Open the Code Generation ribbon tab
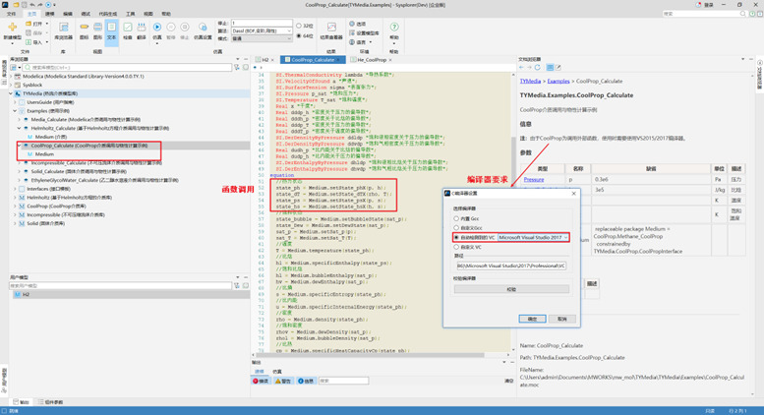764x415 pixels. pyautogui.click(x=108, y=14)
